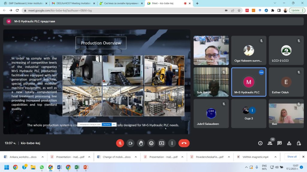This screenshot has height=172, width=307.
Task: Close the Meet kio-bxbe-kej tab
Action: (x=189, y=3)
